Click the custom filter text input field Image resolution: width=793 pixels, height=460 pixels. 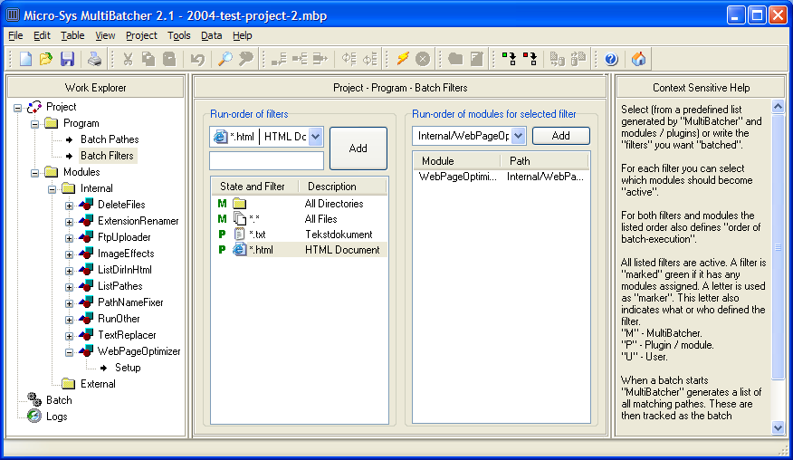click(266, 160)
